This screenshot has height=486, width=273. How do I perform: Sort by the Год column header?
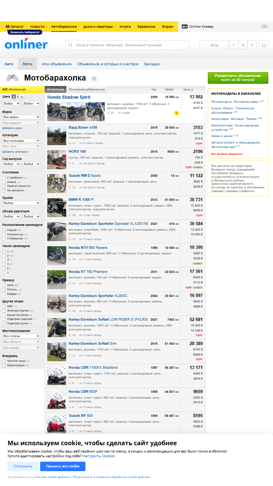pyautogui.click(x=154, y=89)
